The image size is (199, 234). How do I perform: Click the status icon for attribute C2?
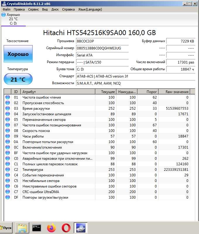pos(8,169)
